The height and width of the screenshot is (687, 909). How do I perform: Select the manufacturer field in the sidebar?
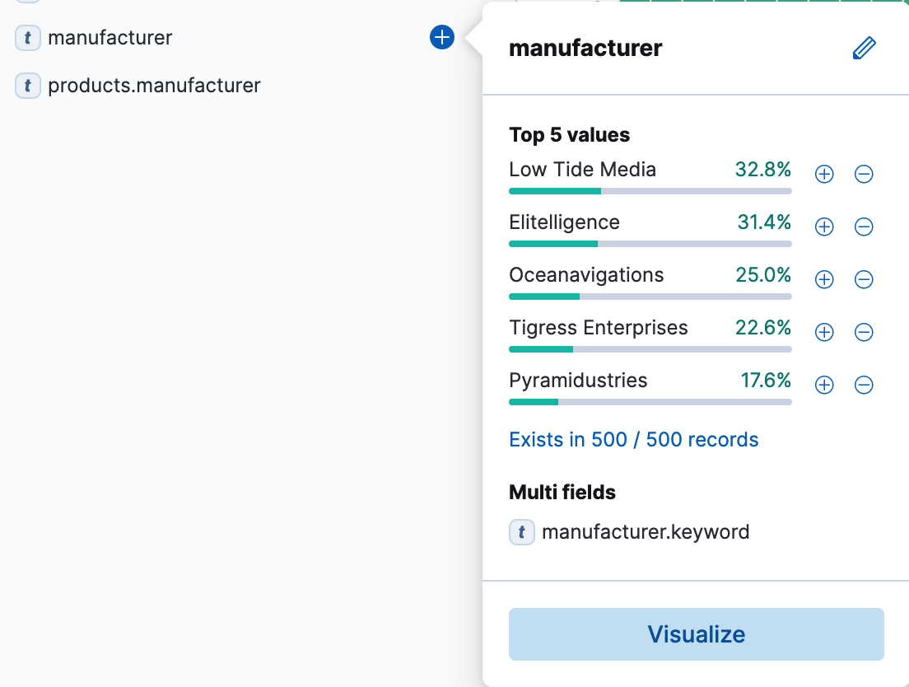point(110,37)
